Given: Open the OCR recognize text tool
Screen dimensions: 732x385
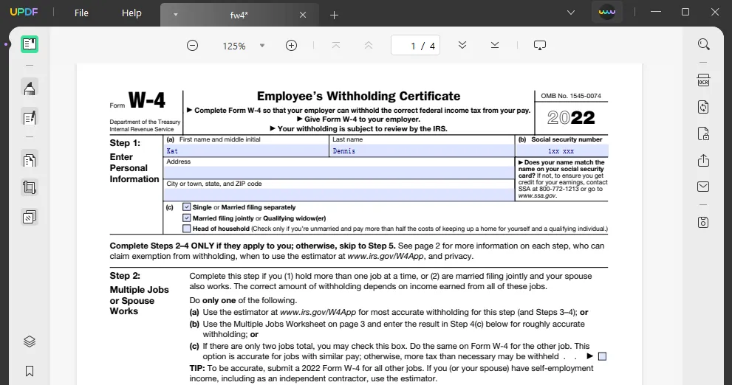Looking at the screenshot, I should 703,80.
